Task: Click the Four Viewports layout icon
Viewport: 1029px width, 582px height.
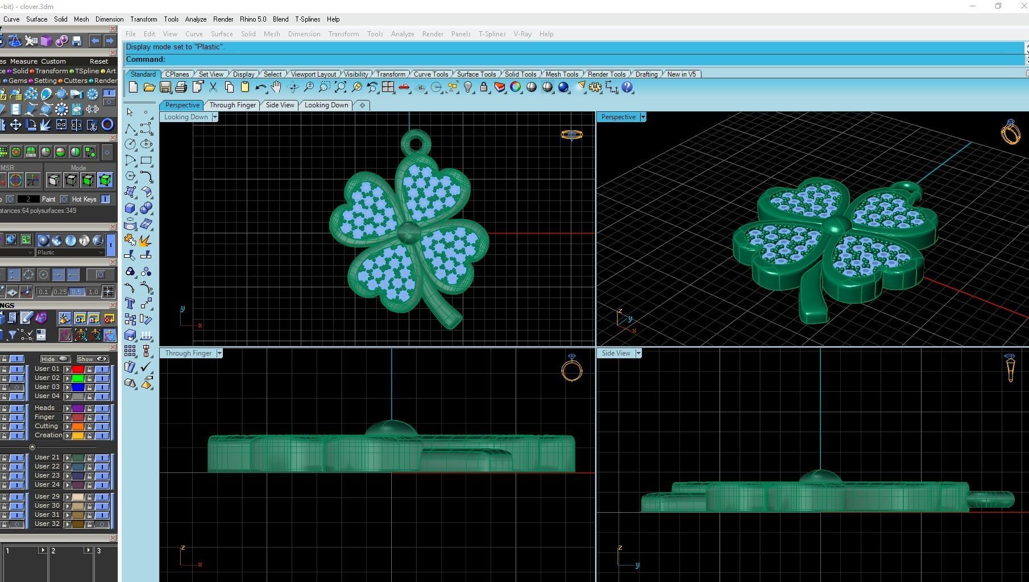Action: [x=388, y=87]
